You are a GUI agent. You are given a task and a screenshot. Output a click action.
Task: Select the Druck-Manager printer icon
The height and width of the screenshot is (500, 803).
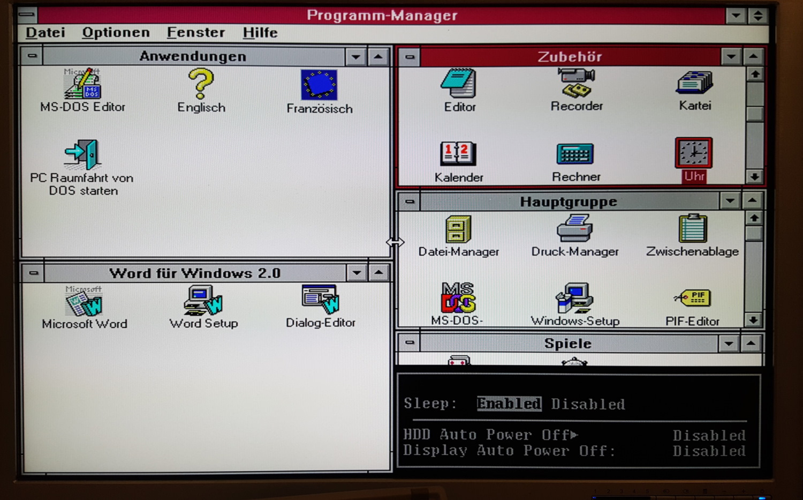coord(574,228)
